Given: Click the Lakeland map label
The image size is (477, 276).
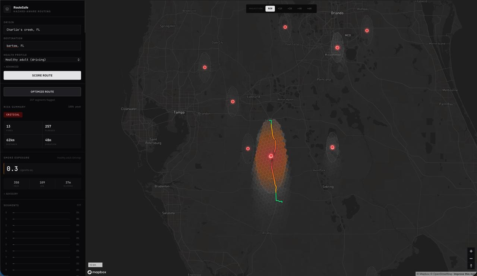Looking at the screenshot, I should point(253,97).
